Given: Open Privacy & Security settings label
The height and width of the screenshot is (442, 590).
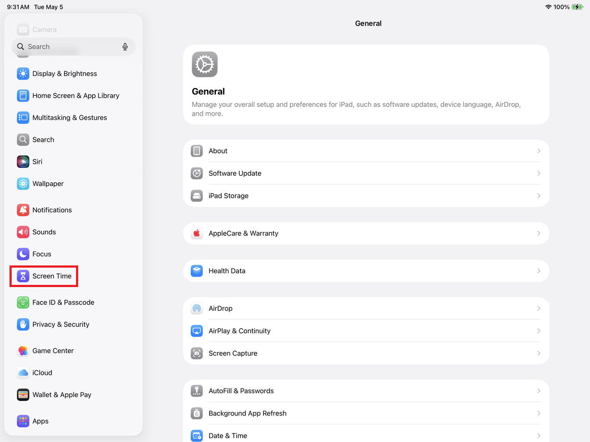Looking at the screenshot, I should 61,325.
